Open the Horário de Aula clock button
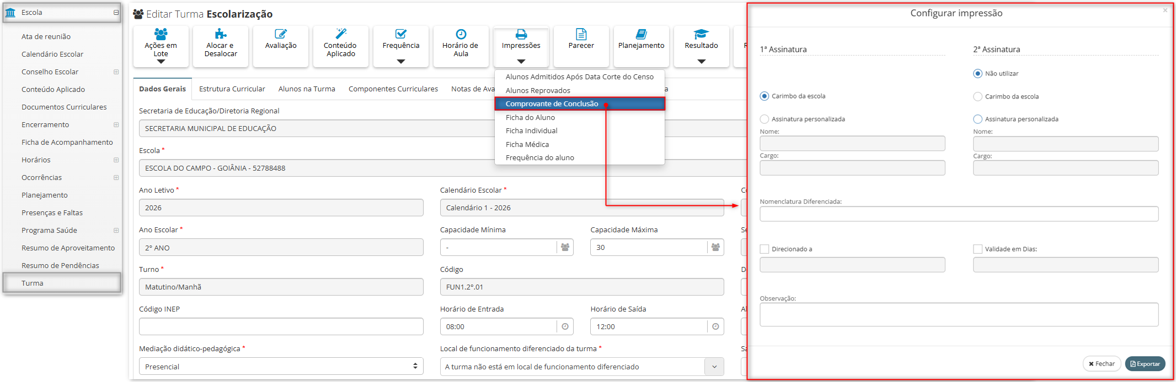This screenshot has height=382, width=1176. 461,46
